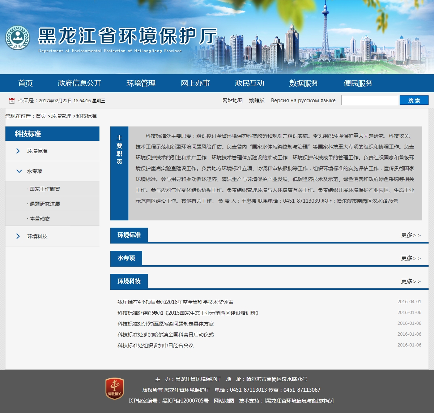
Task: Switch to the Russian language version link
Action: click(x=303, y=100)
